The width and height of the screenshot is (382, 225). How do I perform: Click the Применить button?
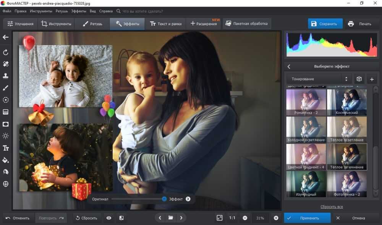(307, 218)
